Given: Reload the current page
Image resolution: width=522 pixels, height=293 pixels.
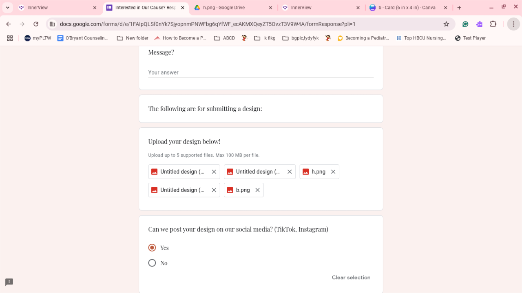Looking at the screenshot, I should (x=36, y=24).
